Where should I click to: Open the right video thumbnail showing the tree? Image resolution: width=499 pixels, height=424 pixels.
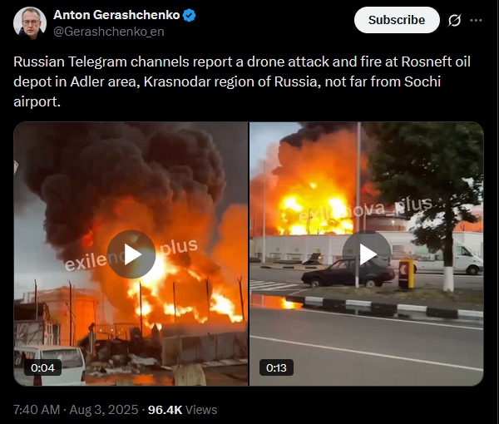point(367,254)
